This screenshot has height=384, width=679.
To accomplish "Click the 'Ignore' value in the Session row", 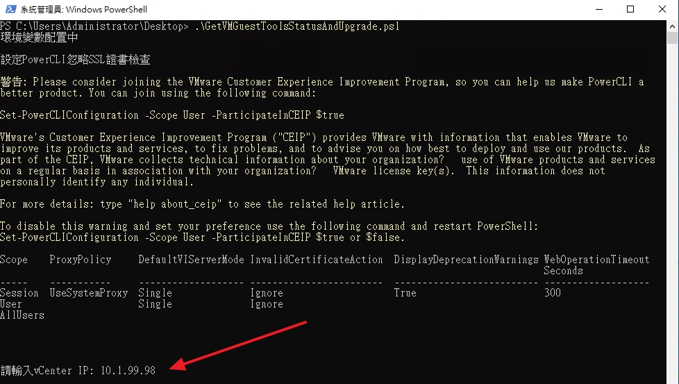I will pyautogui.click(x=267, y=293).
